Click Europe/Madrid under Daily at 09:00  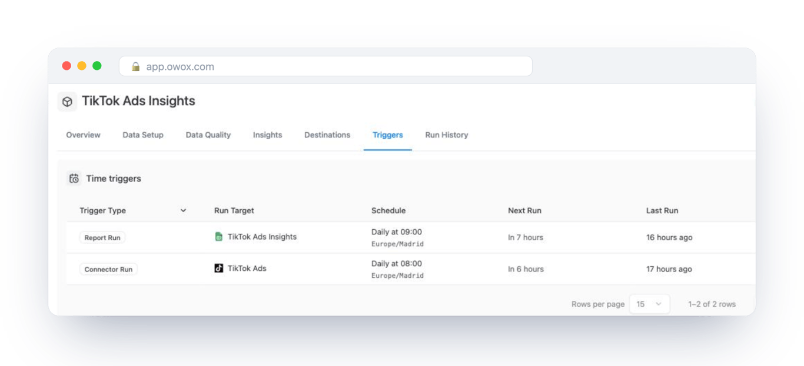pos(397,244)
